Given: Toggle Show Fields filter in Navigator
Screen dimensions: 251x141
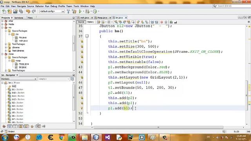Looking at the screenshot, I should [x=9, y=126].
